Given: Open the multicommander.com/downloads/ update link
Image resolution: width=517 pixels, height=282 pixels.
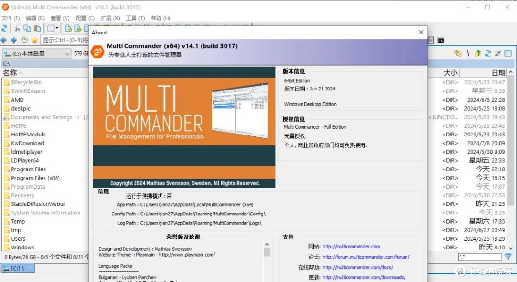Looking at the screenshot, I should pos(364,277).
